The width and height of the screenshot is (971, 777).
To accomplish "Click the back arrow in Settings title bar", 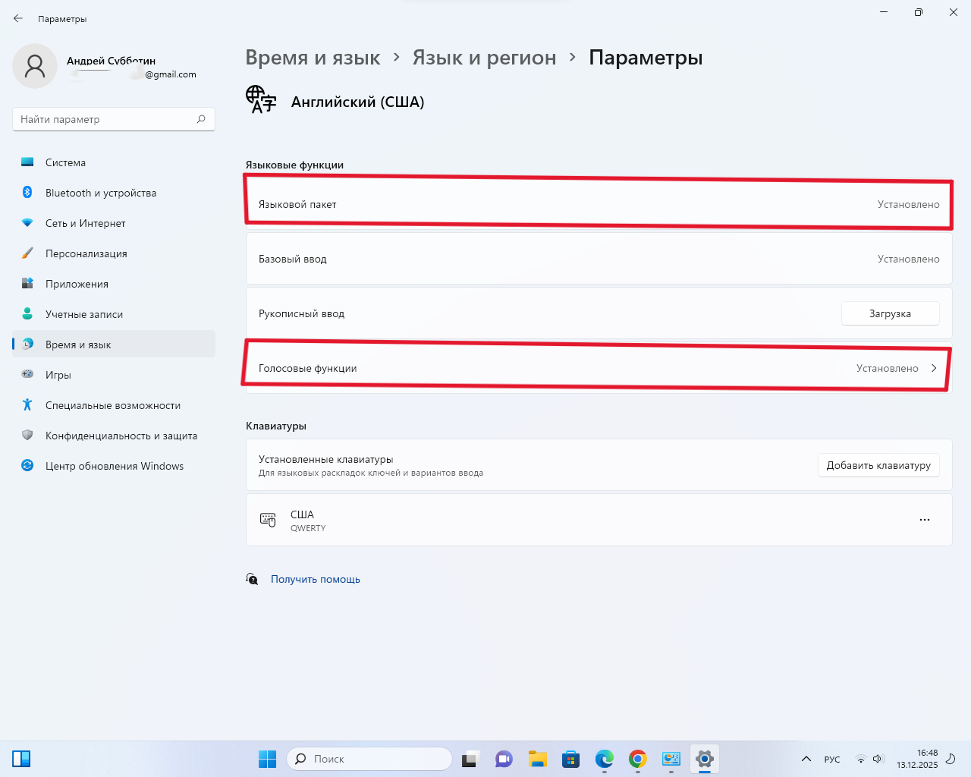I will [x=18, y=18].
